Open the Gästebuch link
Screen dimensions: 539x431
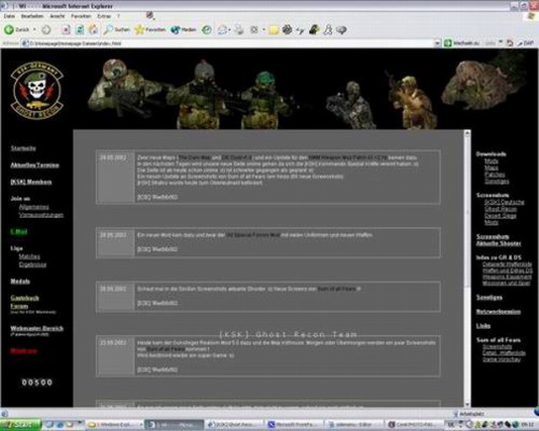coord(25,297)
